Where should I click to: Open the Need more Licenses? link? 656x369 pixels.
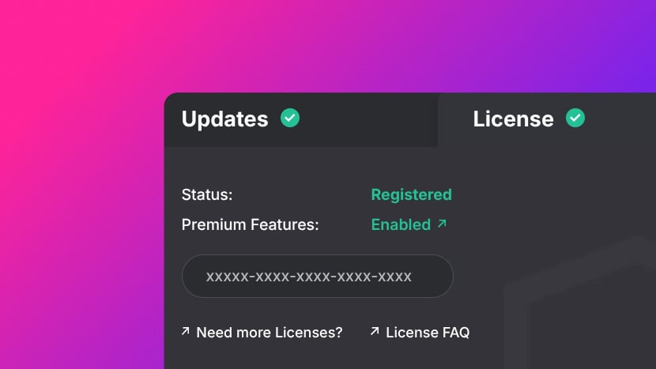click(x=269, y=333)
